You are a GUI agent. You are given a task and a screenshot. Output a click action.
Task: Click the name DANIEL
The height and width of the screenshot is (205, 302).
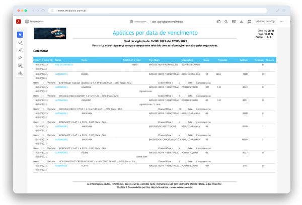[x=85, y=74]
